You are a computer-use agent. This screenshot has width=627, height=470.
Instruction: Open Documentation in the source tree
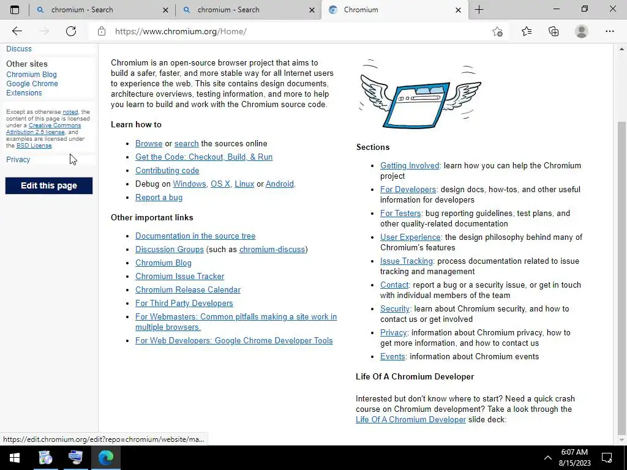(195, 236)
